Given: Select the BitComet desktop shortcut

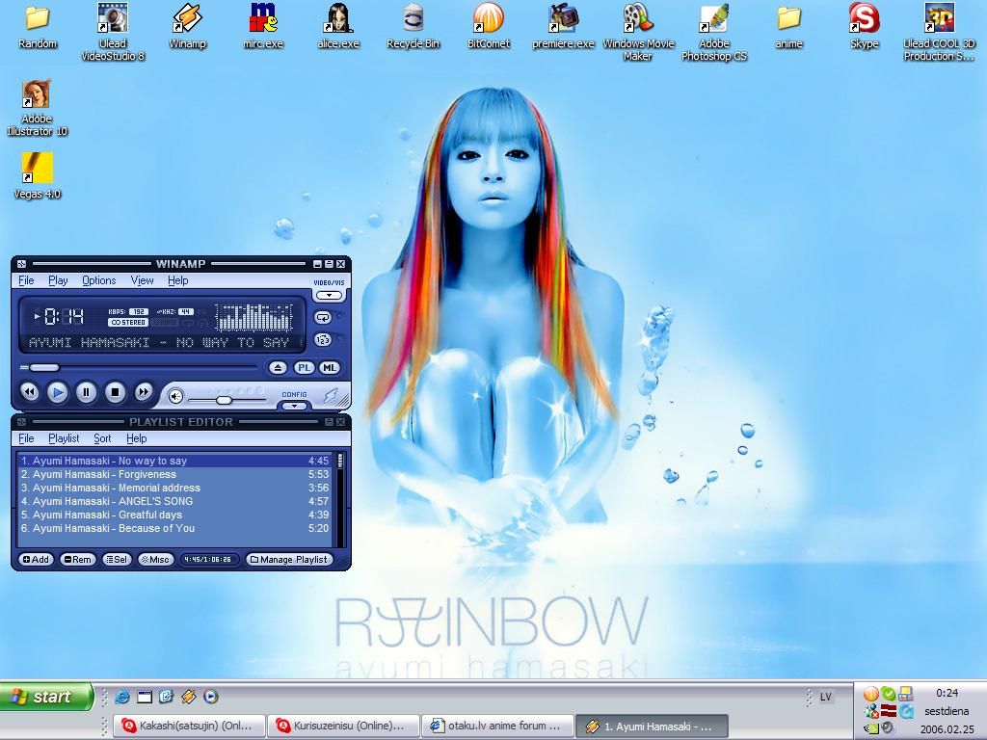Looking at the screenshot, I should coord(489,26).
